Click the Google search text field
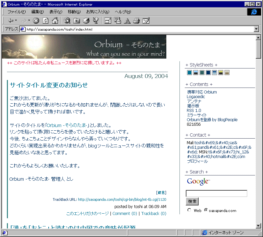This screenshot has height=237, width=263. [216, 193]
